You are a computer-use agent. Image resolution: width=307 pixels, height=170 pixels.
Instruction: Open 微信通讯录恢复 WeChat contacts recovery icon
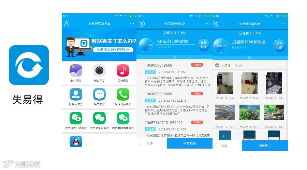pyautogui.click(x=99, y=118)
